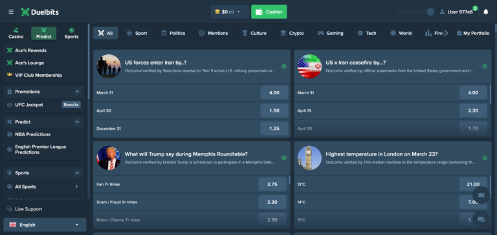Pick 2.30 odds for April 15

coord(473,110)
